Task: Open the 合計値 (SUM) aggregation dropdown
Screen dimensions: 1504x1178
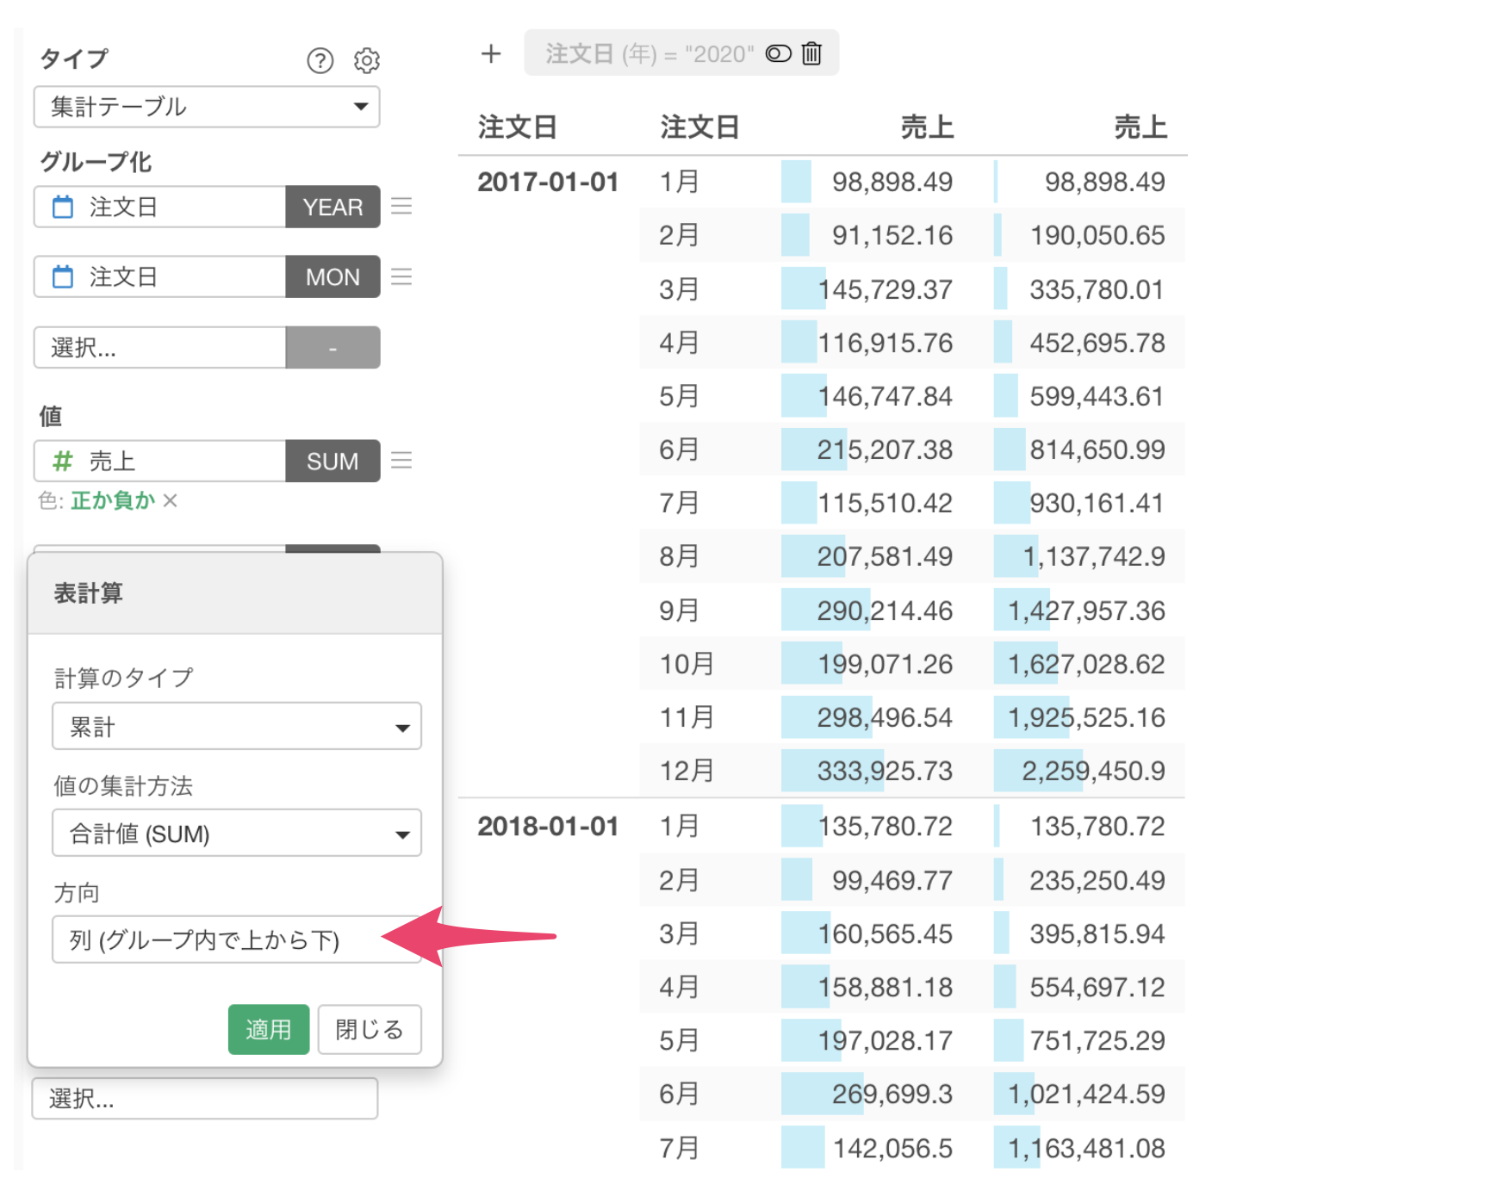Action: tap(236, 834)
